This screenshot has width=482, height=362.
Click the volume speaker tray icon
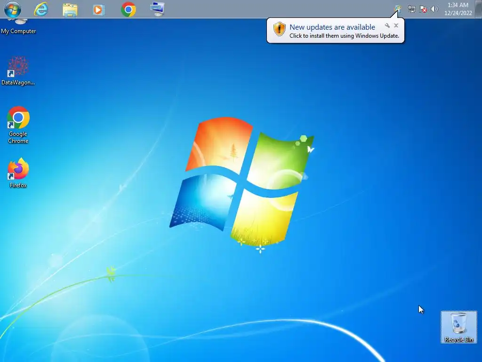434,9
